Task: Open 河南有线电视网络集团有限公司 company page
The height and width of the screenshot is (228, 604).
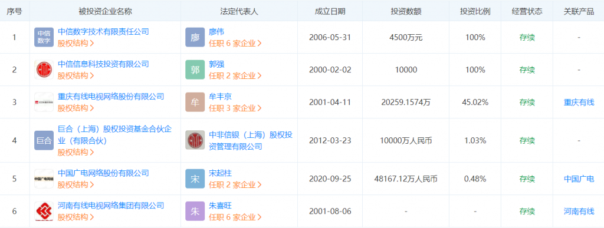Action: click(111, 205)
